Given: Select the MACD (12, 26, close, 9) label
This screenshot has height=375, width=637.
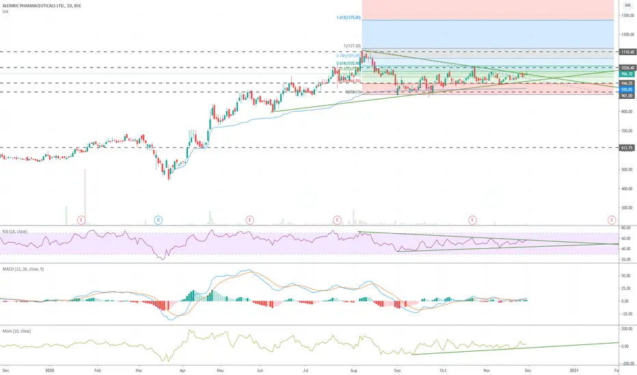Looking at the screenshot, I should pyautogui.click(x=23, y=269).
